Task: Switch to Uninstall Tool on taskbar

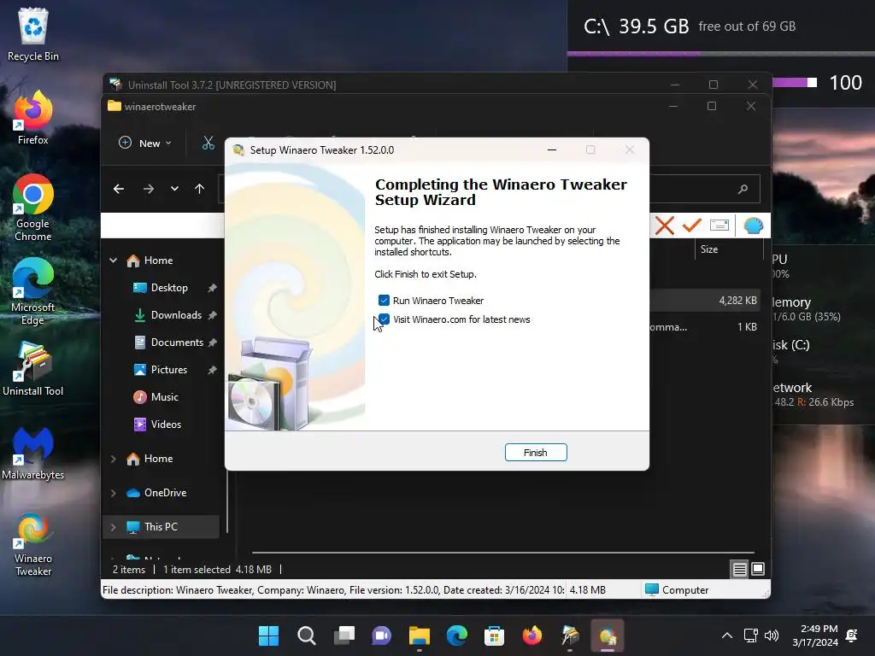Action: coord(570,635)
